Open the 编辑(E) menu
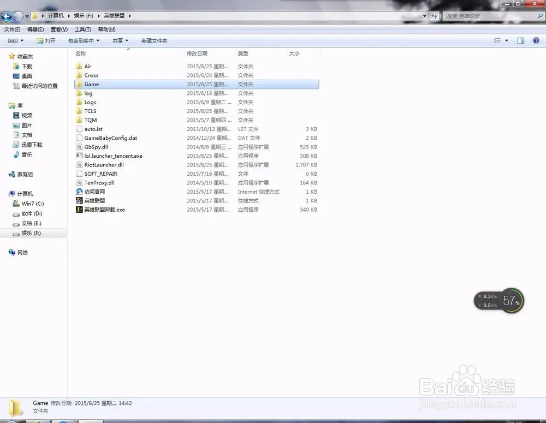Screen dimensions: 546x423 (35, 29)
